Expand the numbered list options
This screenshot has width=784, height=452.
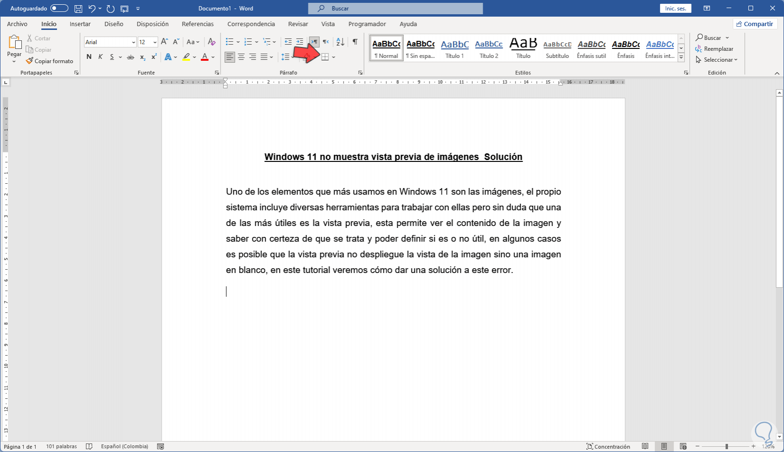[257, 42]
